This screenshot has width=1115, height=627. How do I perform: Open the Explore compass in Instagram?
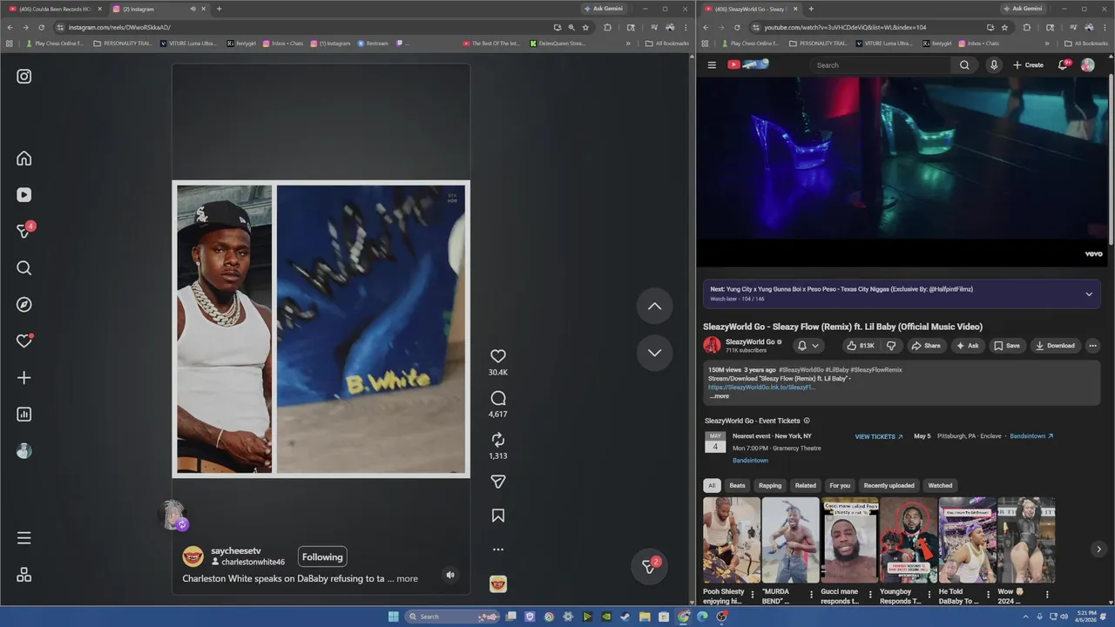[24, 305]
